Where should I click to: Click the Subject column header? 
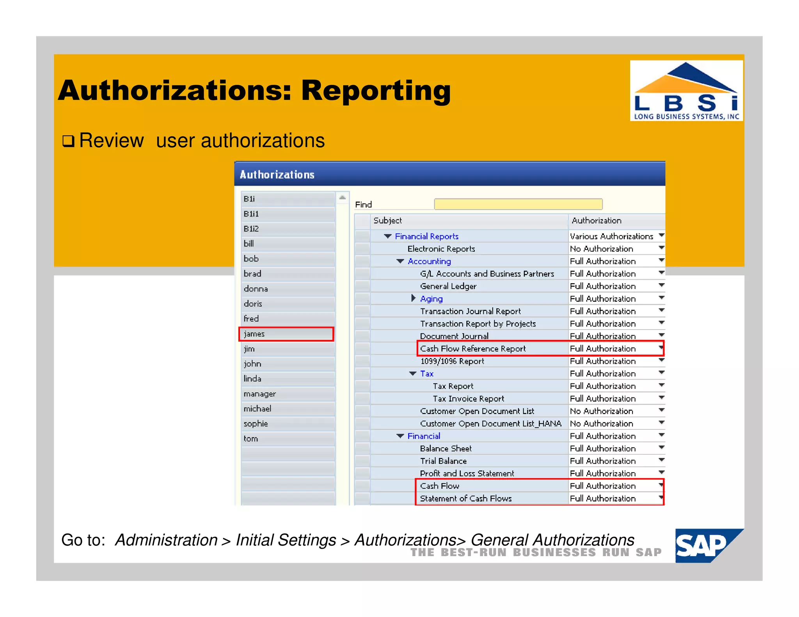(469, 221)
